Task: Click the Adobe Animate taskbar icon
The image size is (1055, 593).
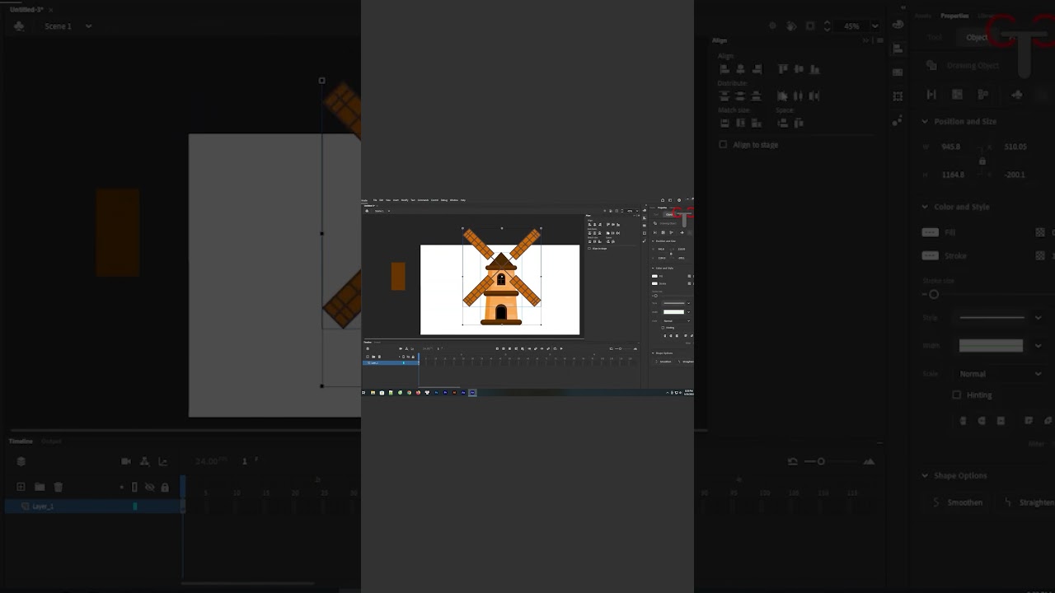Action: 472,393
